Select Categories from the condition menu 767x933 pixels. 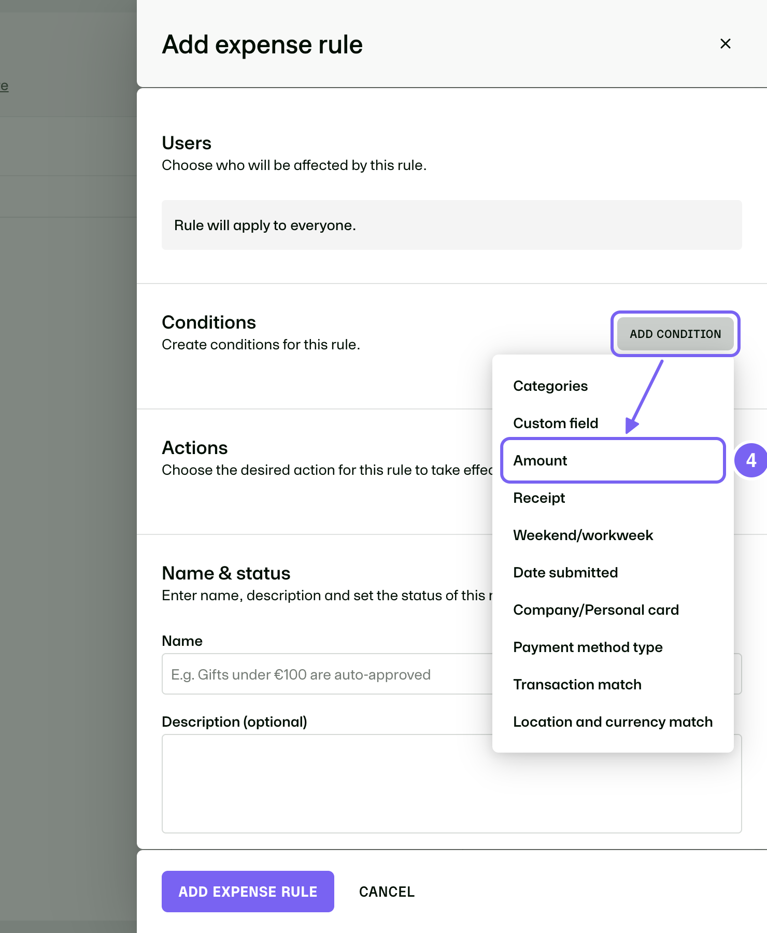[x=613, y=386]
